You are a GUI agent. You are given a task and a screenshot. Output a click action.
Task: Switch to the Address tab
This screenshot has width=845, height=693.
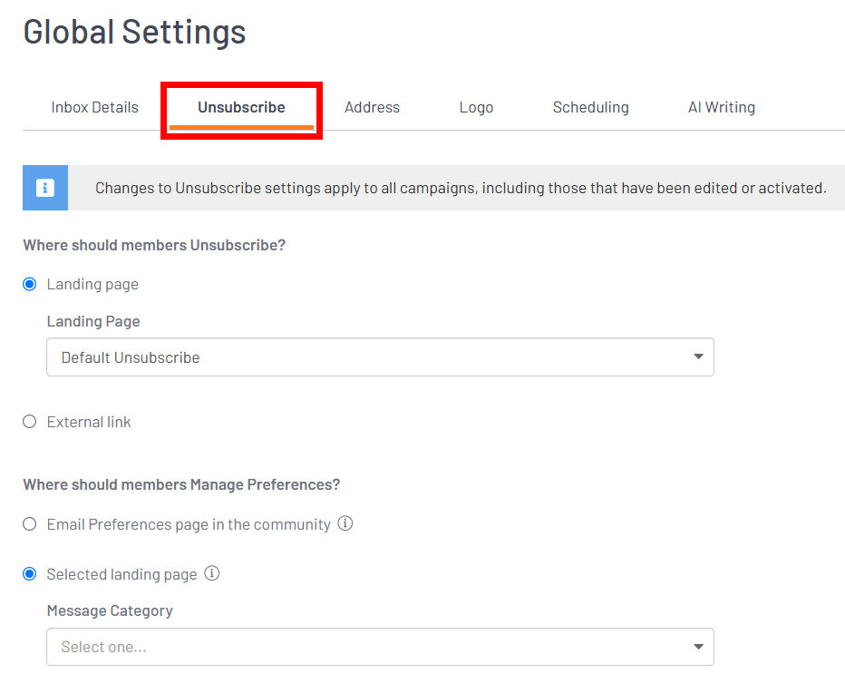click(x=373, y=107)
